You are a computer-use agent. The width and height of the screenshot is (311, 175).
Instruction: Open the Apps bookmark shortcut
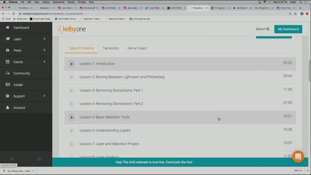[6, 19]
